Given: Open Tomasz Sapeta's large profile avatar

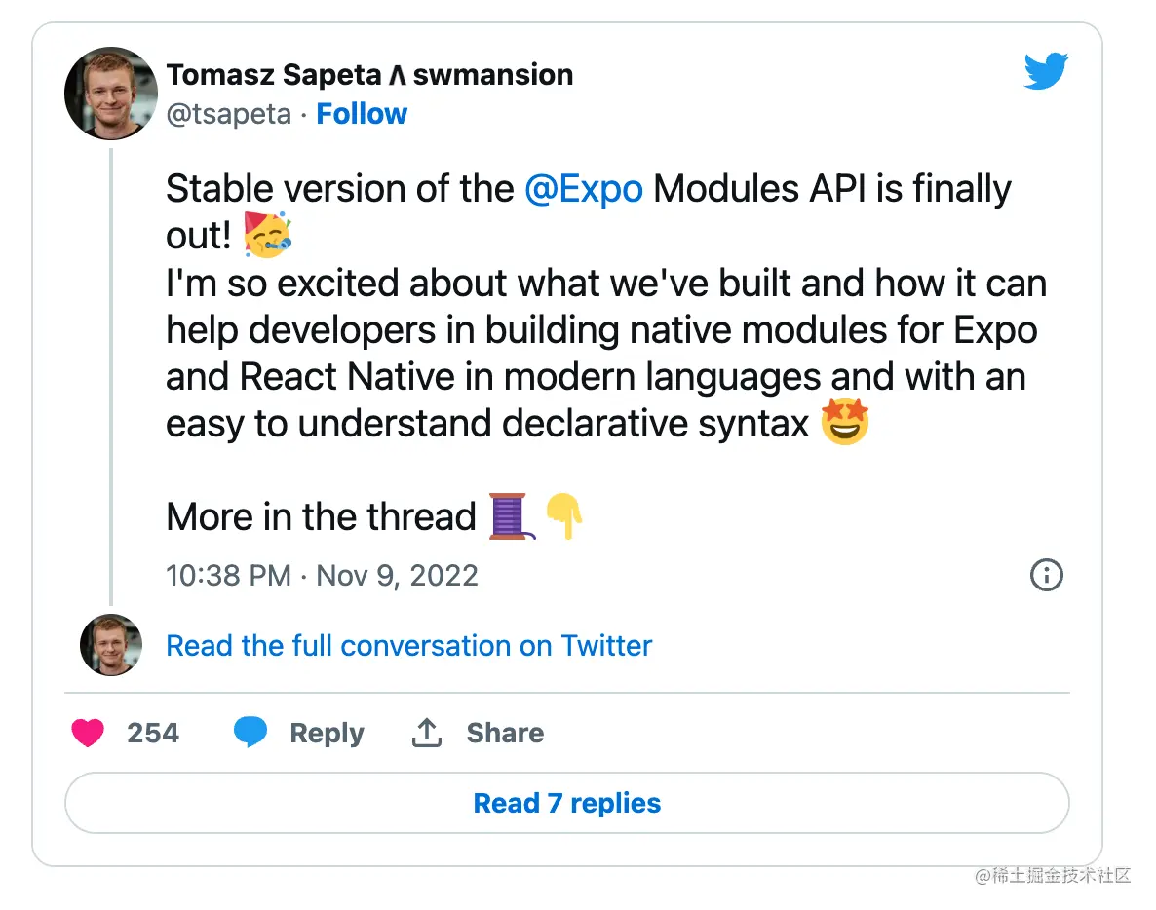Looking at the screenshot, I should (110, 94).
